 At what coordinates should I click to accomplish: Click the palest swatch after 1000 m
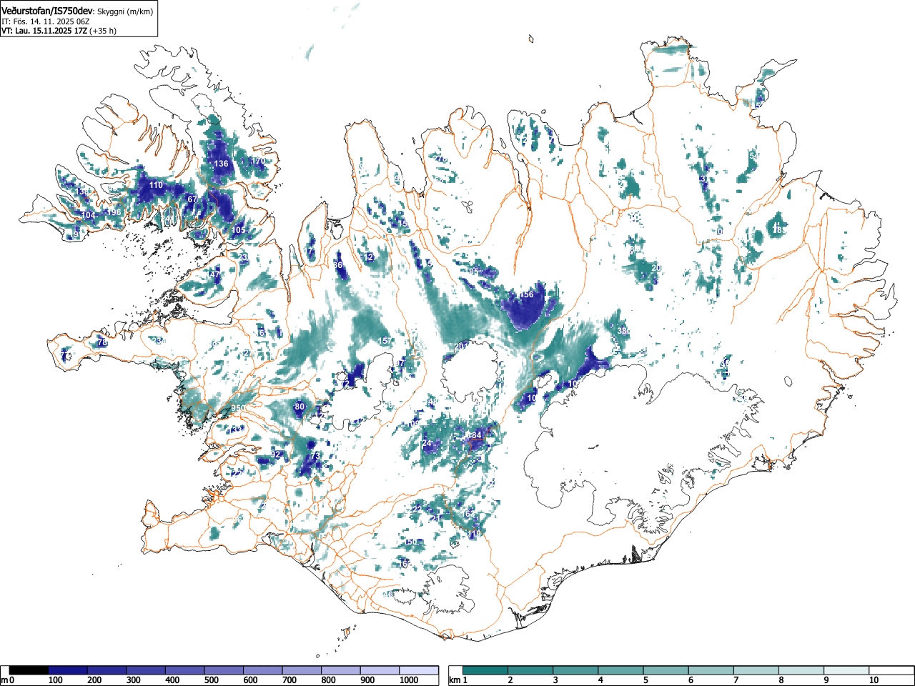[x=419, y=670]
